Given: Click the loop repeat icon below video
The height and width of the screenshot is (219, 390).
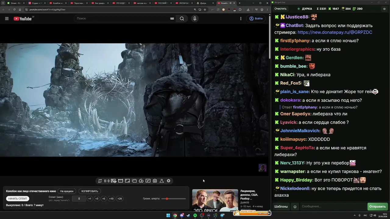Looking at the screenshot, I should tap(100, 181).
